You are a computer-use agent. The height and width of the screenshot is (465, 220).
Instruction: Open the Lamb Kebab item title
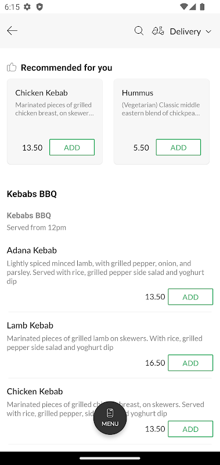30,325
